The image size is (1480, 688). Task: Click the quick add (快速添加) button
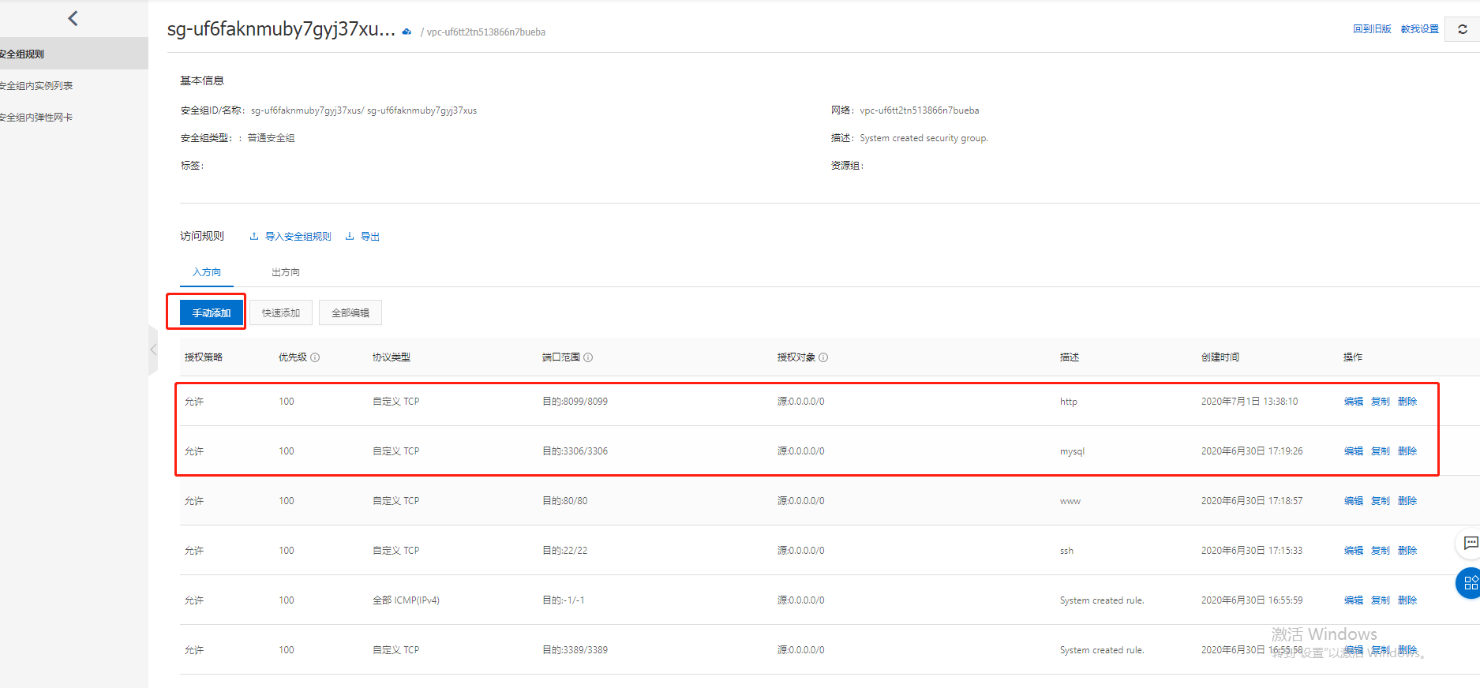(x=281, y=312)
